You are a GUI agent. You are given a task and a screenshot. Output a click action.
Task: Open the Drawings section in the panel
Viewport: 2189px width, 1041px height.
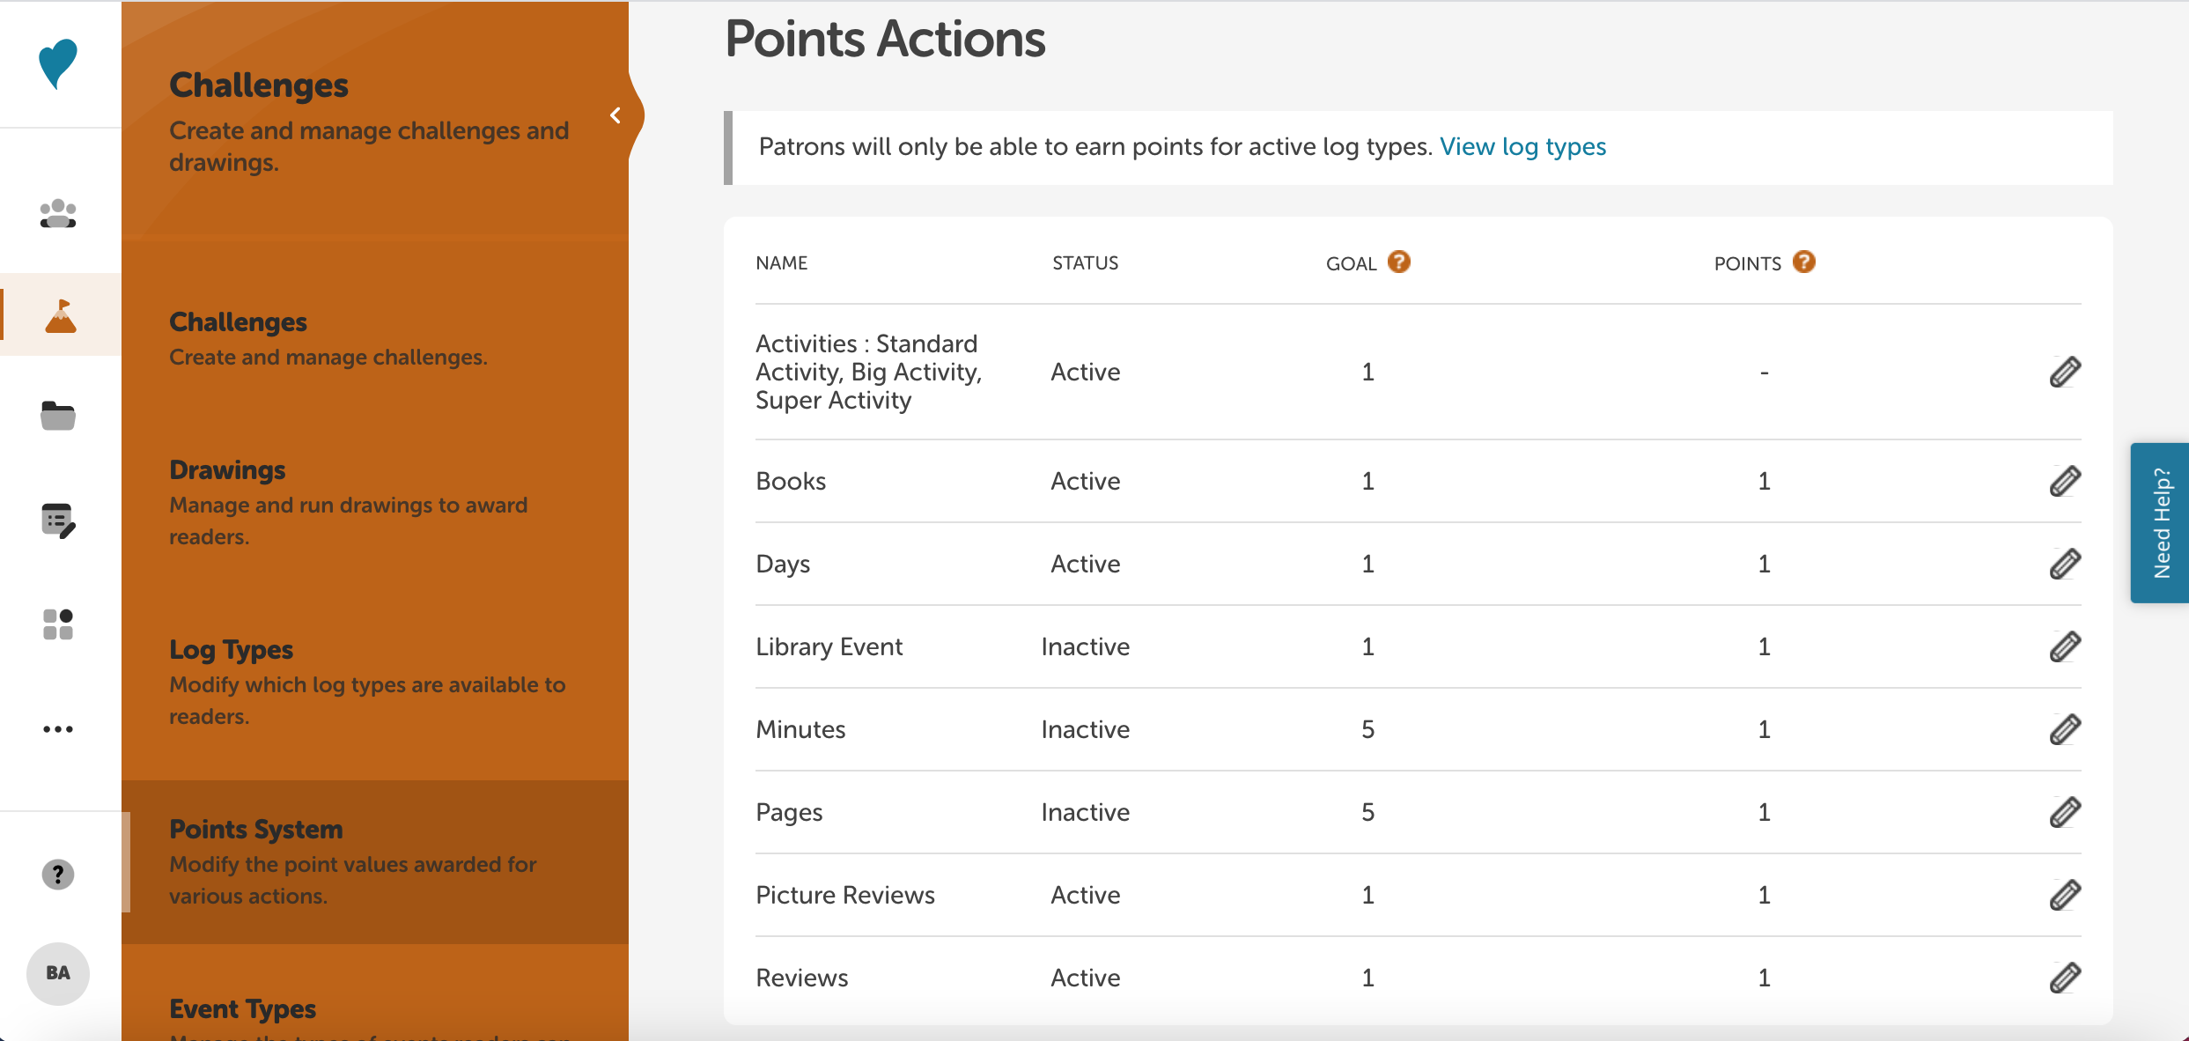pyautogui.click(x=227, y=469)
